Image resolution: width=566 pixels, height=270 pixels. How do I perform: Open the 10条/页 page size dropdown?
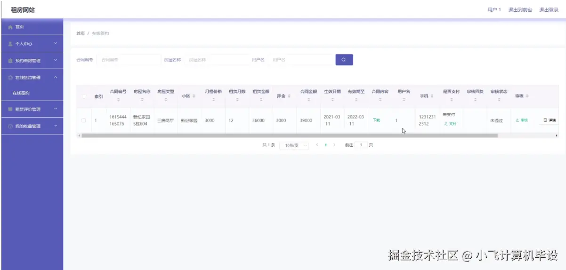pos(294,145)
